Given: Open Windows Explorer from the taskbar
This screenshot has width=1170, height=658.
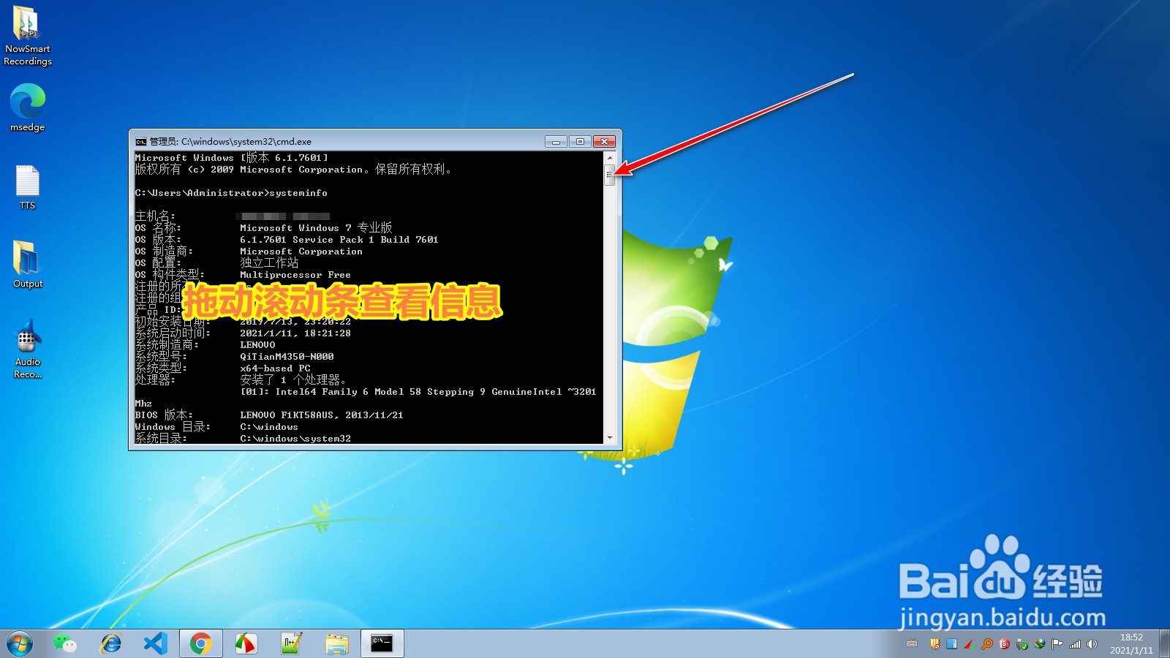Looking at the screenshot, I should (337, 643).
